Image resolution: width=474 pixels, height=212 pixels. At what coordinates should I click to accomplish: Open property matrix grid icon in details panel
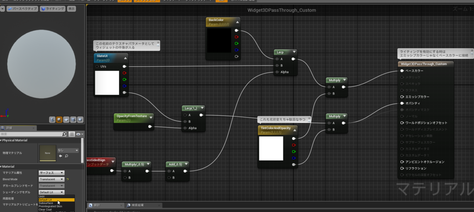[x=72, y=134]
